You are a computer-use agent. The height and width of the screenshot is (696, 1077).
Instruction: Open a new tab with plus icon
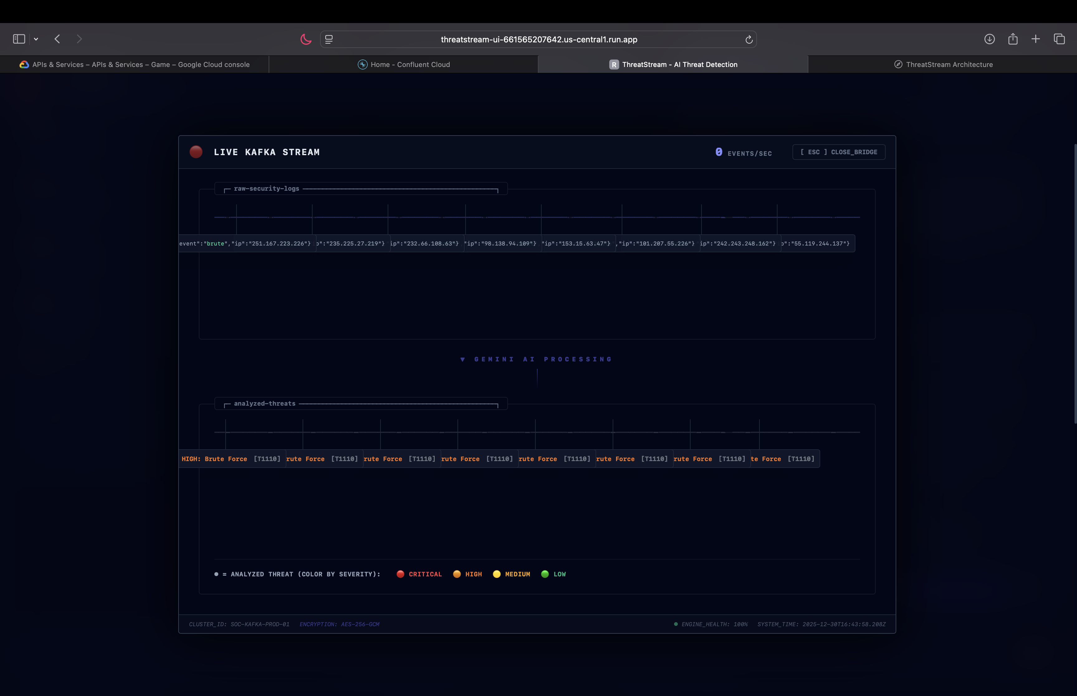(1036, 39)
